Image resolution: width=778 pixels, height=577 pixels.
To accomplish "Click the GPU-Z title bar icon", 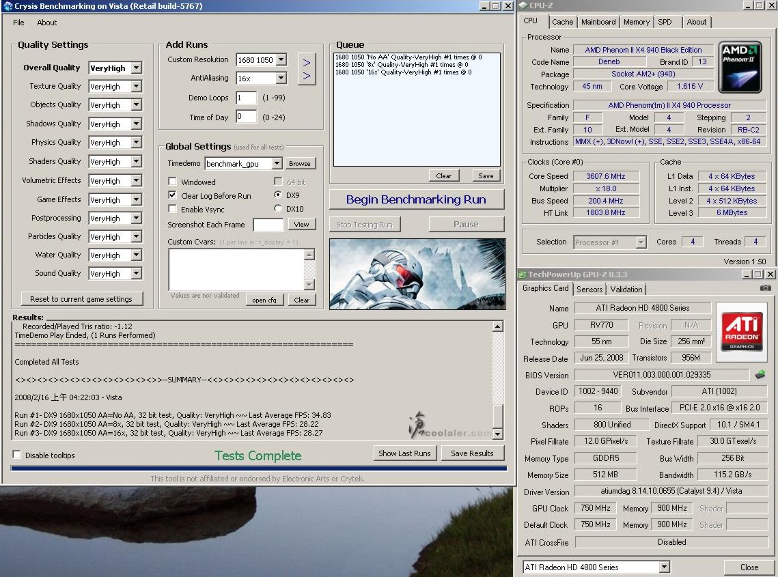I will (522, 275).
